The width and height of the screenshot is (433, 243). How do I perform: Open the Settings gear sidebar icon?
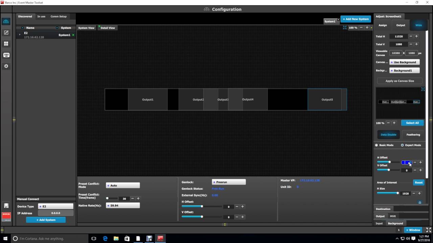pos(6,66)
